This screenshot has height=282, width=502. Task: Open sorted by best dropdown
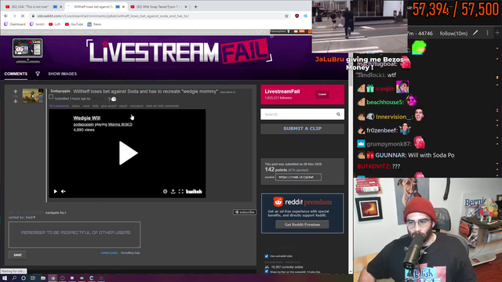tap(22, 218)
